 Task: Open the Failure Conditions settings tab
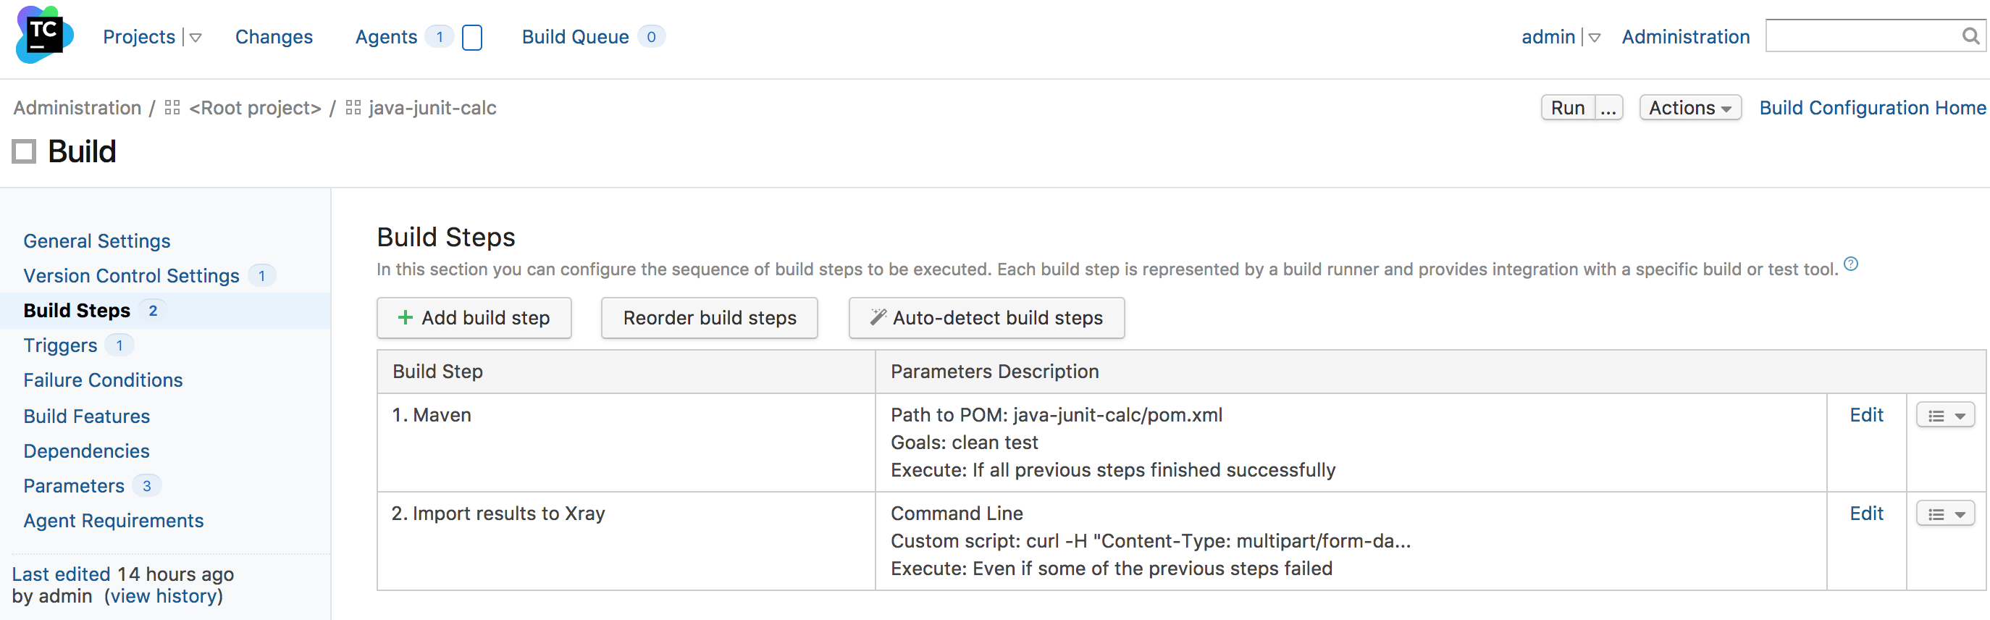(x=103, y=380)
